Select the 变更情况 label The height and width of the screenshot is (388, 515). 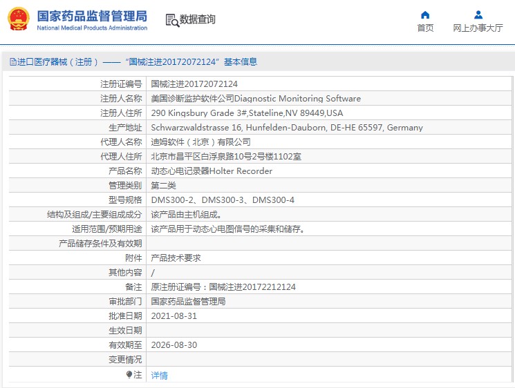point(125,360)
